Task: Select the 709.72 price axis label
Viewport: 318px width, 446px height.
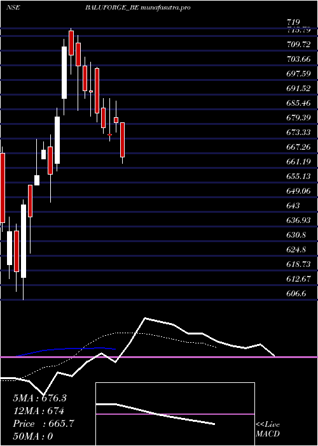Action: [x=298, y=45]
